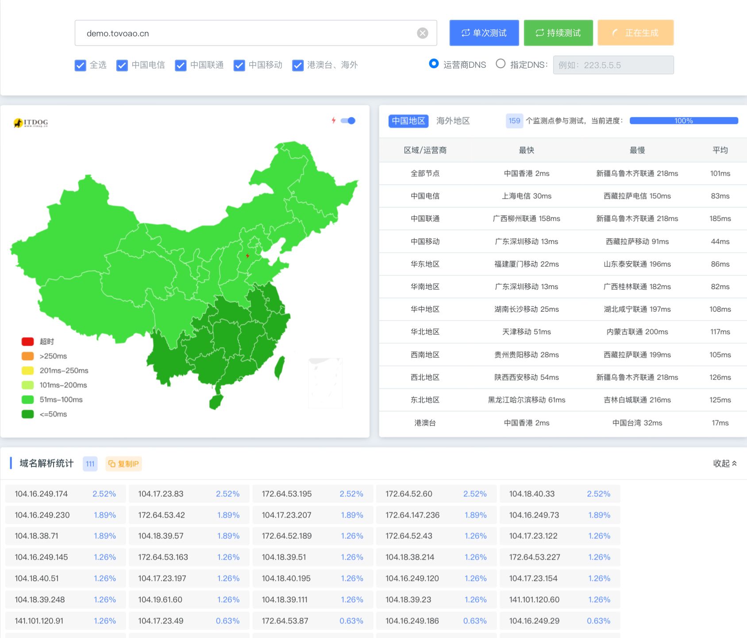747x638 pixels.
Task: Start a 单次测试 single test
Action: [484, 33]
